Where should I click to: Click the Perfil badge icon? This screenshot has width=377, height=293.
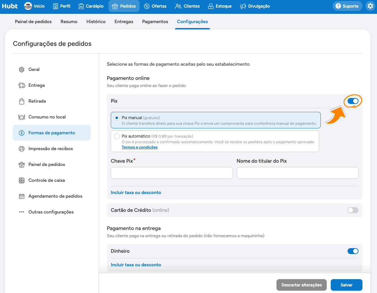pos(55,6)
